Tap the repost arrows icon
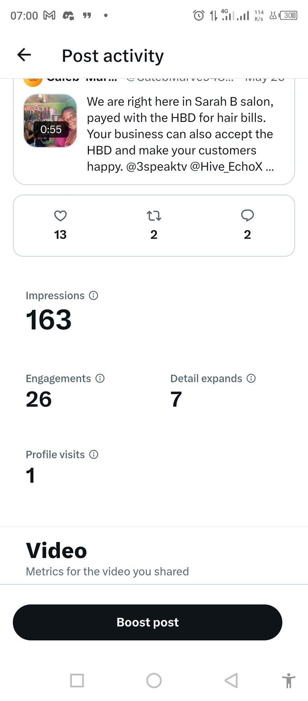The image size is (308, 701). point(154,216)
